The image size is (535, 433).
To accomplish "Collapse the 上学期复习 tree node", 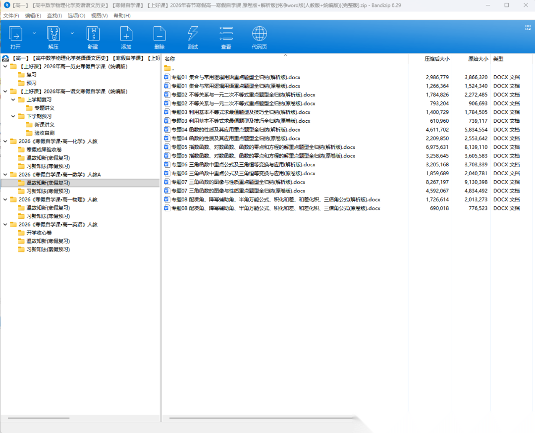I will click(x=13, y=99).
